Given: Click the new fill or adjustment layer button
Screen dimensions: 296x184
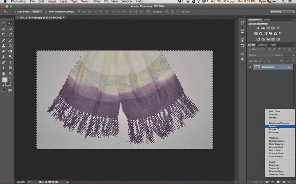Looking at the screenshot, I should click(x=272, y=182).
